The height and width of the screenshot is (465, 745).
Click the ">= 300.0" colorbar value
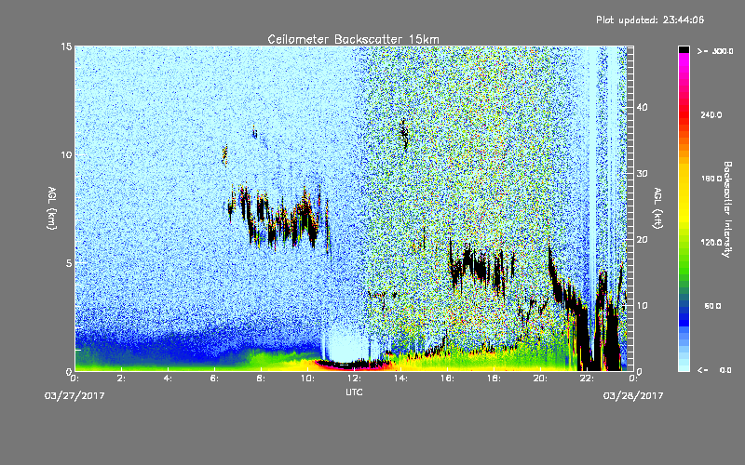[x=715, y=51]
